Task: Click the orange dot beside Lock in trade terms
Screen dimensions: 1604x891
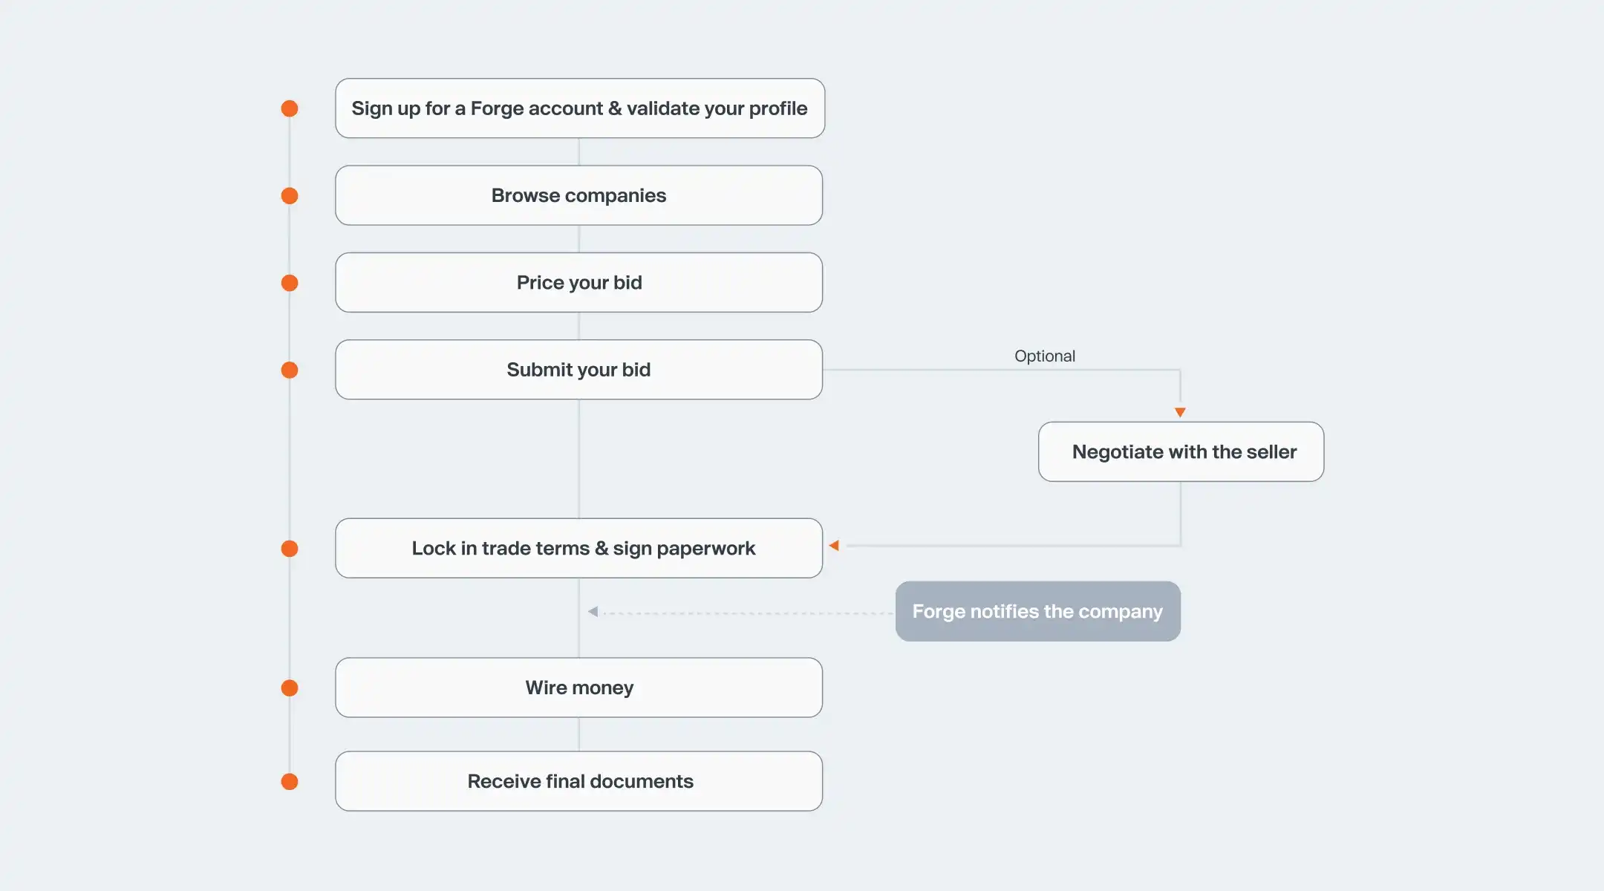Action: (x=290, y=549)
